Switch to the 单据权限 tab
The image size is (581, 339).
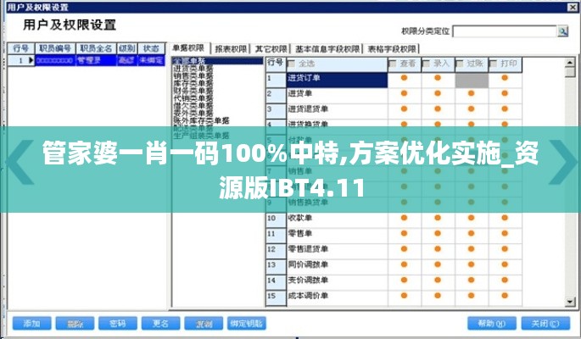188,48
